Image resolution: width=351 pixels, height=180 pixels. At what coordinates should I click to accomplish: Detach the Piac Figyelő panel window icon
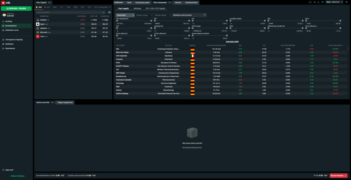[x=49, y=2]
